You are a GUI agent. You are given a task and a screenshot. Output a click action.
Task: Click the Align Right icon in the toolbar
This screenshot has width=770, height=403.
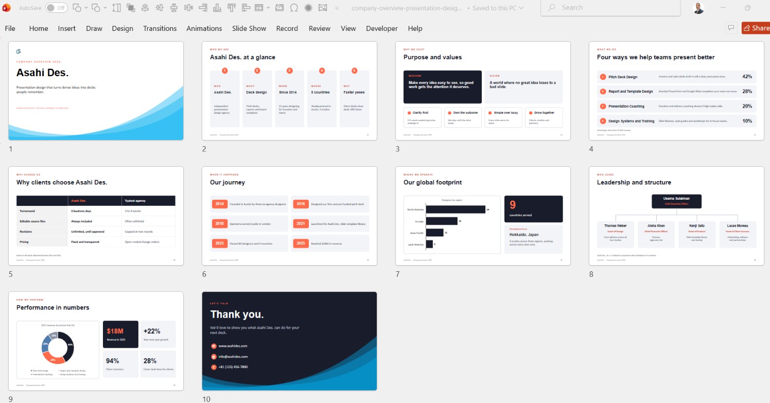point(203,8)
